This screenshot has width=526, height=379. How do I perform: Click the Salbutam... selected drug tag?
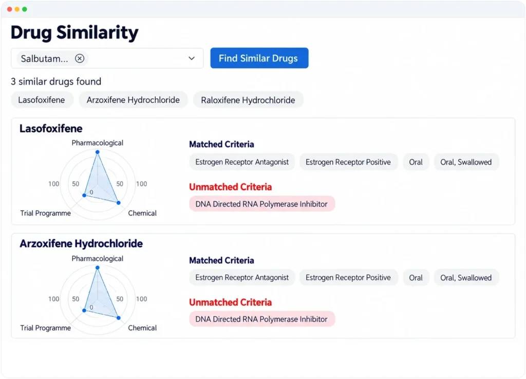click(x=52, y=58)
